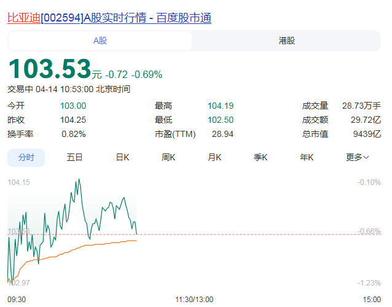
Task: Click the 11:30/13:00 time axis label
Action: coord(194,299)
